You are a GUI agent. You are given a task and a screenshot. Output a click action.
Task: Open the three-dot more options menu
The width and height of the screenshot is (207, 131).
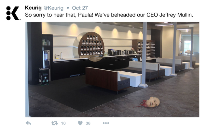point(106,123)
